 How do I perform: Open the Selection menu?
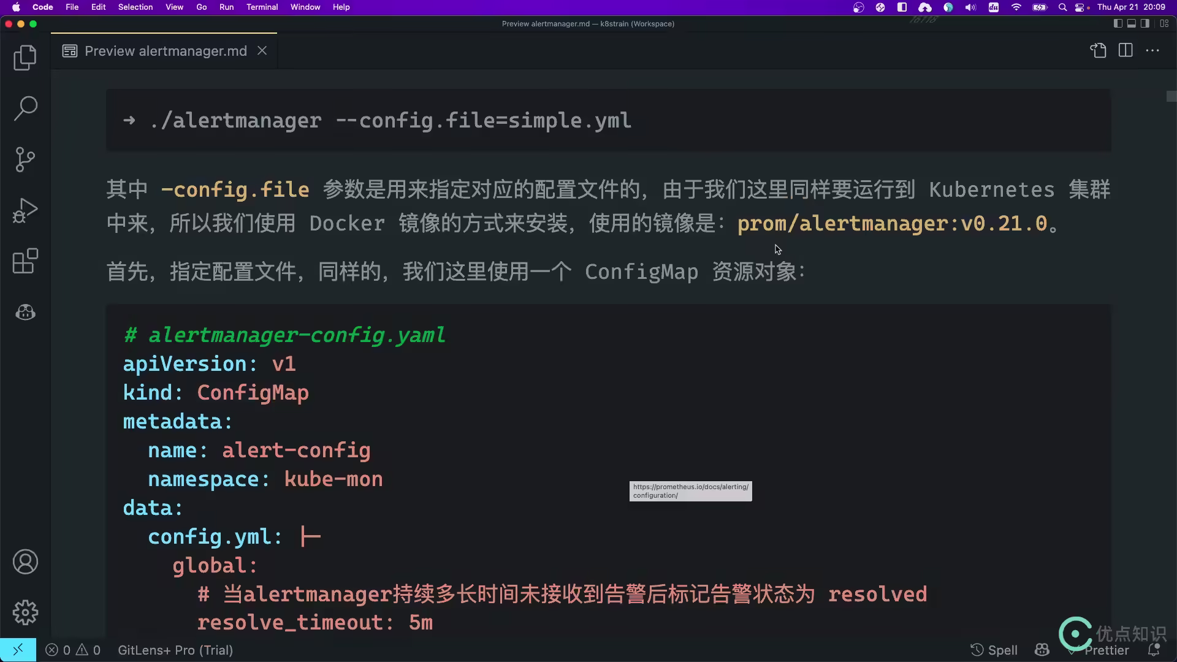pyautogui.click(x=135, y=7)
